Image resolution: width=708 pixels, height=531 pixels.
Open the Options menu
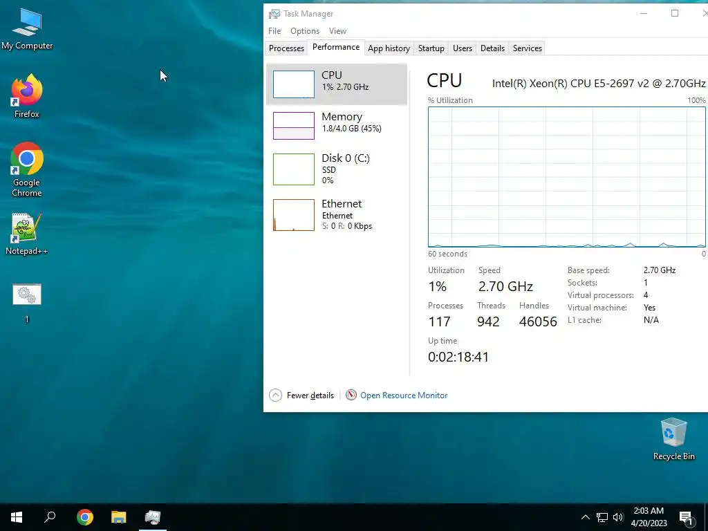305,31
